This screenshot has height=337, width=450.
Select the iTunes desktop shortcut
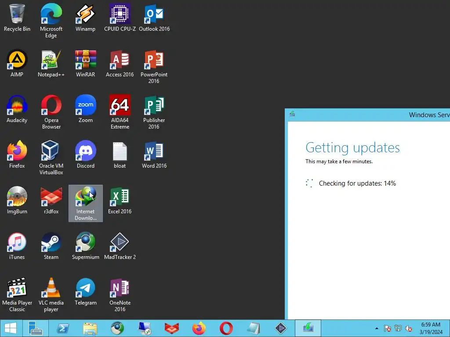(x=17, y=246)
